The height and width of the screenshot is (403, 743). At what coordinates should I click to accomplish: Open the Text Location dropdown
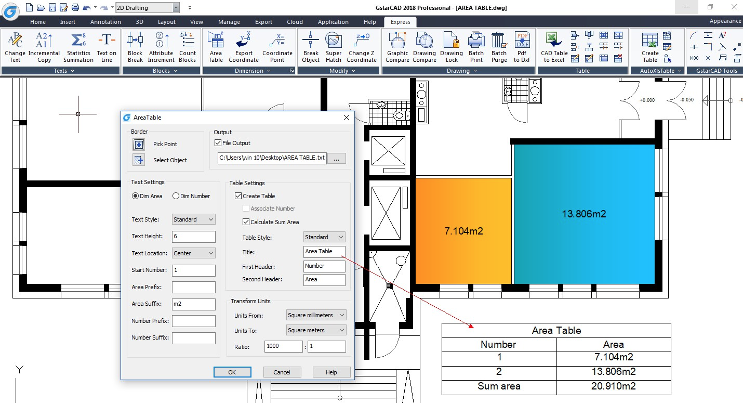(193, 253)
